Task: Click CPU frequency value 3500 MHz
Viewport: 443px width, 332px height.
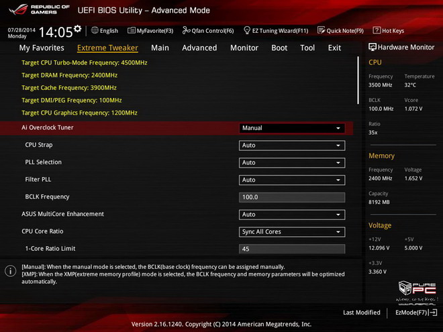Action: click(x=381, y=85)
